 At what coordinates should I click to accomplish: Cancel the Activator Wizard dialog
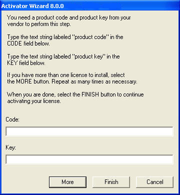coord(155,182)
